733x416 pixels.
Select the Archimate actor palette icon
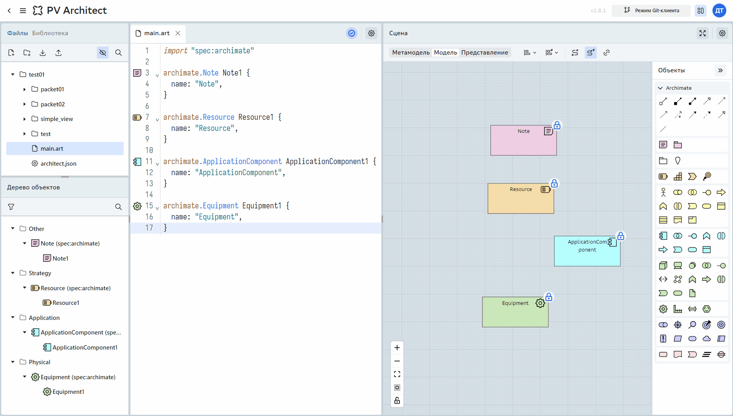(663, 193)
